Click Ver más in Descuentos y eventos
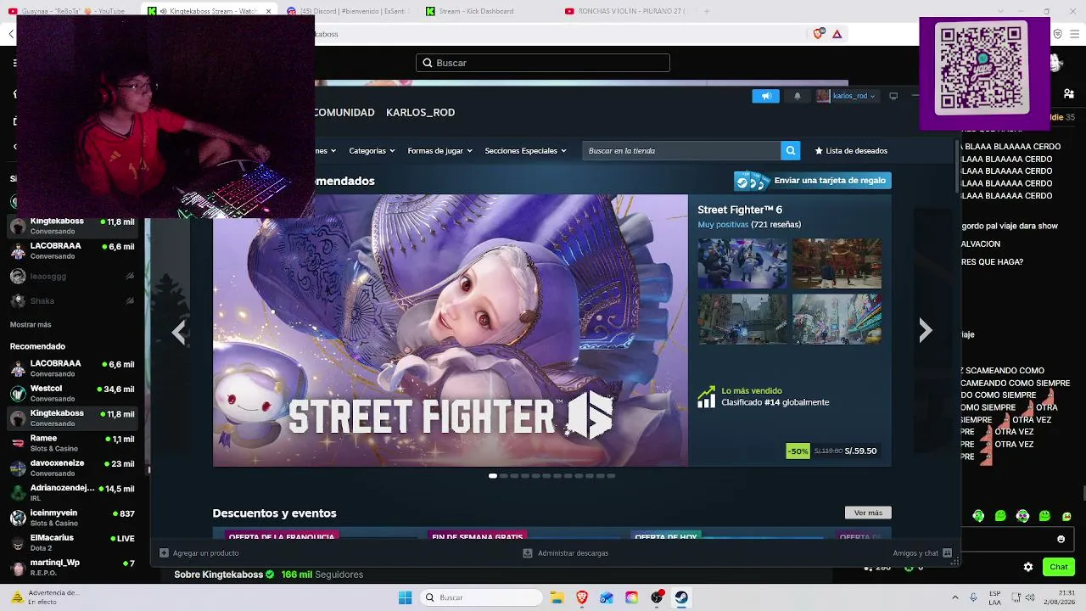The image size is (1086, 611). coord(868,513)
